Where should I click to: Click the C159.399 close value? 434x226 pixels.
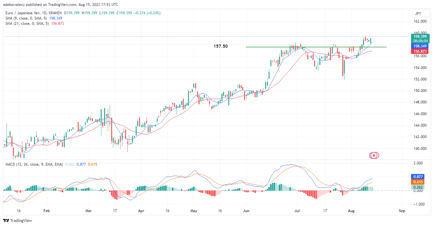pos(124,13)
